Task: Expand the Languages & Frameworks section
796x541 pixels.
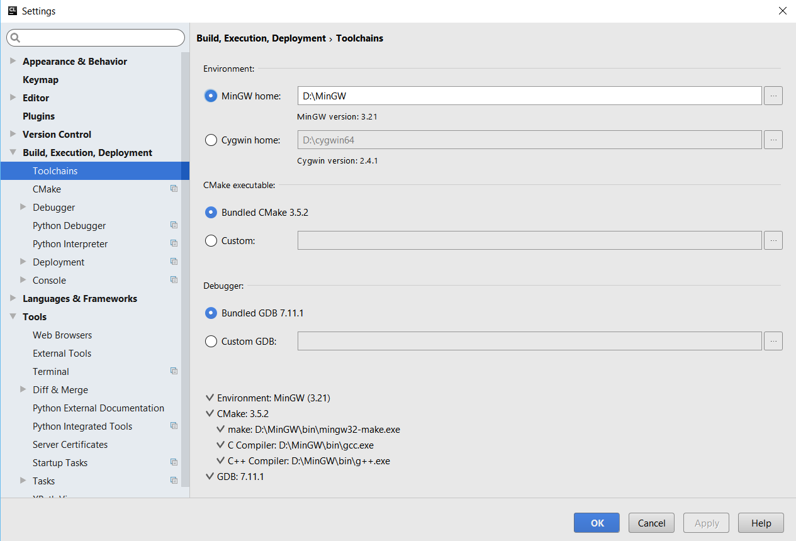Action: 13,298
